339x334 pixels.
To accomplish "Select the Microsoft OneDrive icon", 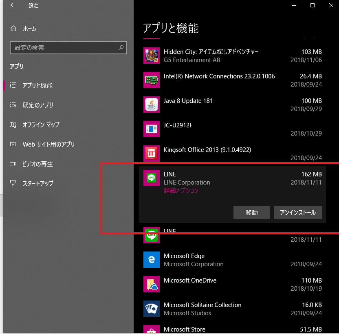I will click(151, 284).
